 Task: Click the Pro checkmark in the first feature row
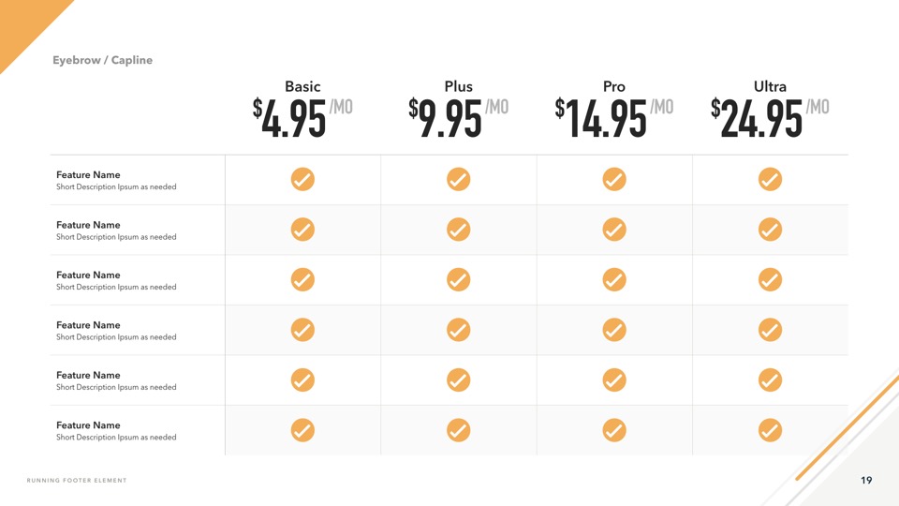(x=613, y=179)
